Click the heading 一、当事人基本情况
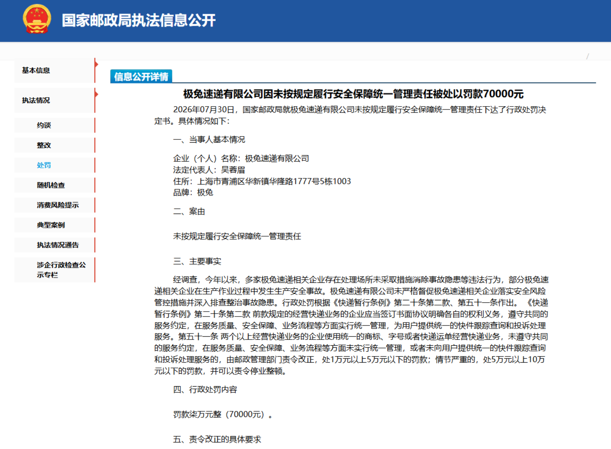The image size is (611, 449). tap(209, 140)
